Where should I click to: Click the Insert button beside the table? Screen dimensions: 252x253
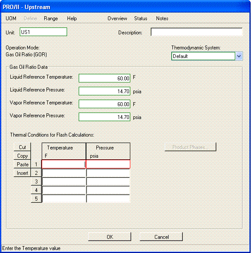tap(22, 173)
